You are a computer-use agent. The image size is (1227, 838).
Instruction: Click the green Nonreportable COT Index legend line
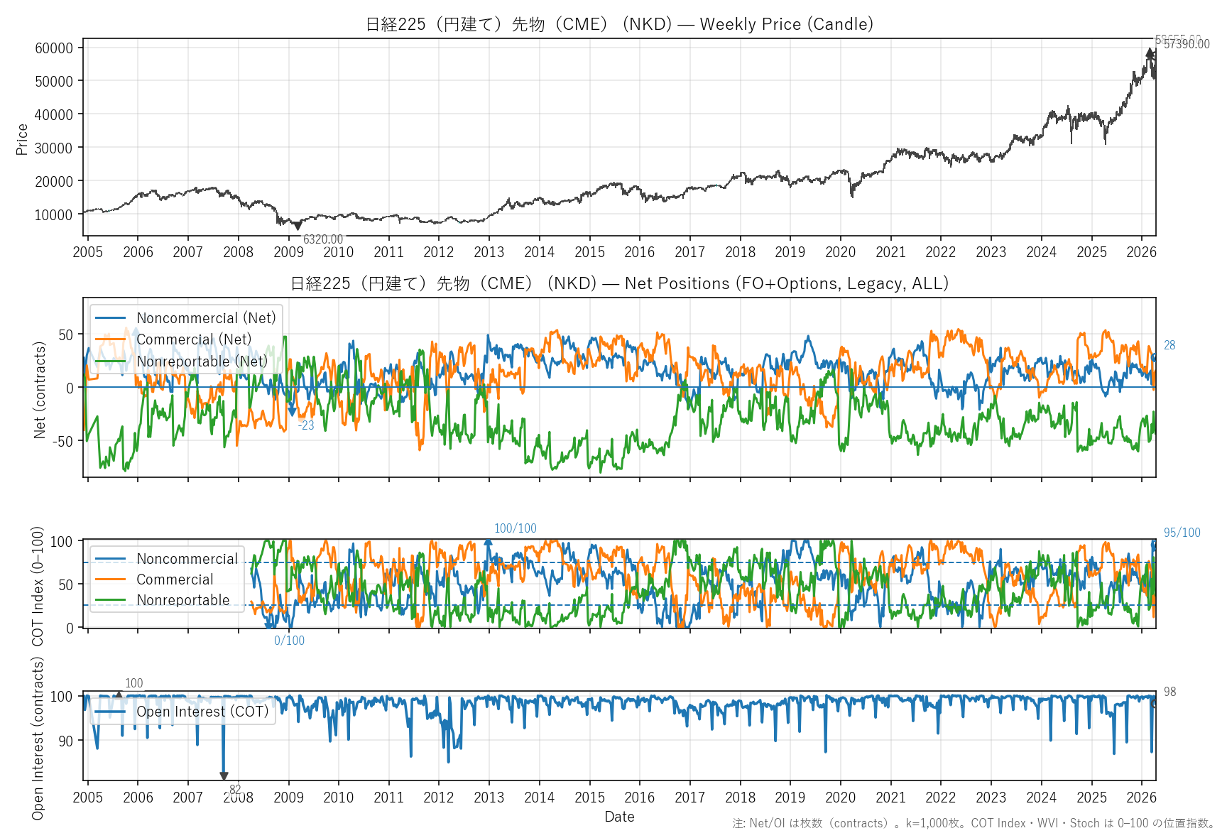(x=110, y=600)
